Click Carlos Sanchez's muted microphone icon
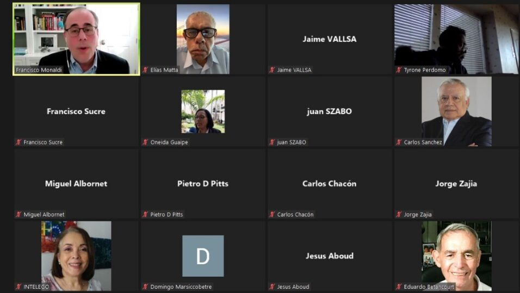The width and height of the screenshot is (520, 293). click(x=399, y=142)
